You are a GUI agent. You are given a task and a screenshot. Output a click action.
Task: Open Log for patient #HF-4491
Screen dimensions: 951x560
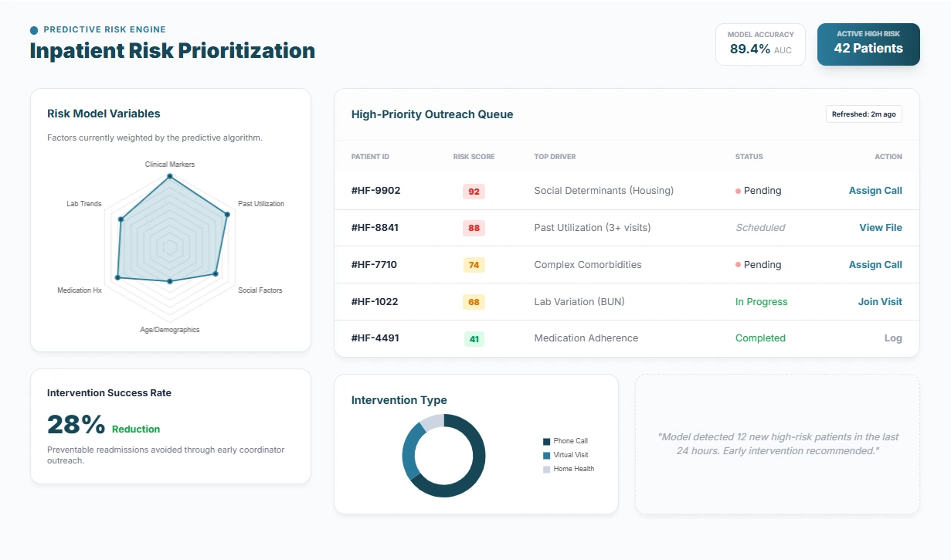click(x=892, y=338)
